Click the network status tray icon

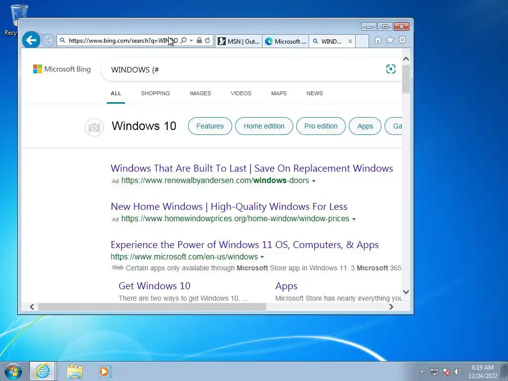[434, 372]
